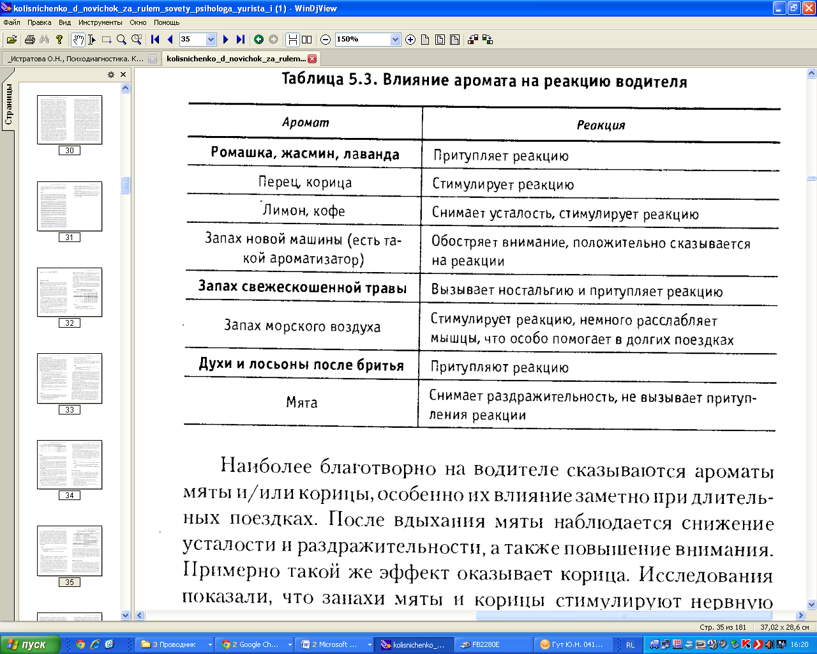Select the page 32 thumbnail
This screenshot has height=654, width=817.
pyautogui.click(x=70, y=292)
